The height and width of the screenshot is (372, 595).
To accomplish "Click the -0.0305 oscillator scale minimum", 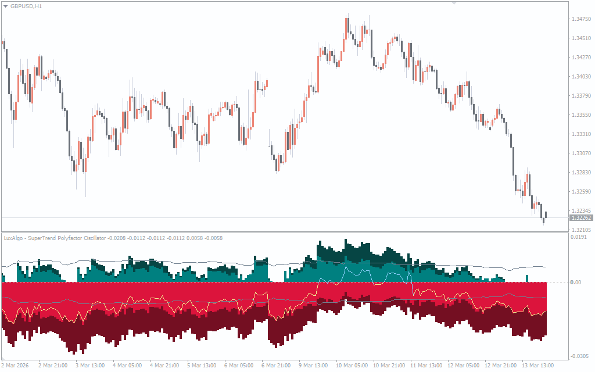I will point(578,356).
